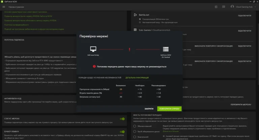259x140 pixels.
Task: Click the info icon near 22 GB note
Action: point(164,136)
